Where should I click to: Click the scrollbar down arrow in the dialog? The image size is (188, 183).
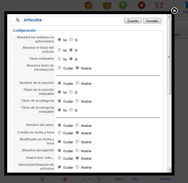click(x=169, y=170)
